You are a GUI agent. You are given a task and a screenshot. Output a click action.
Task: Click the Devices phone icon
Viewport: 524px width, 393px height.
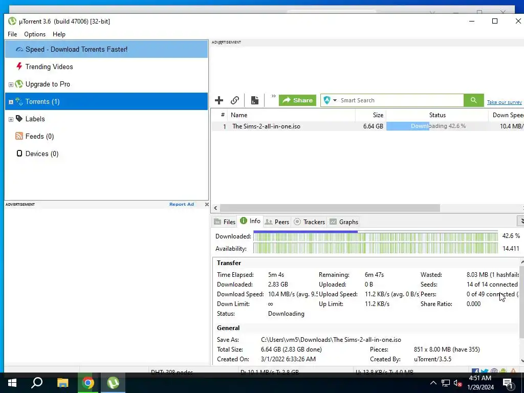tap(19, 154)
